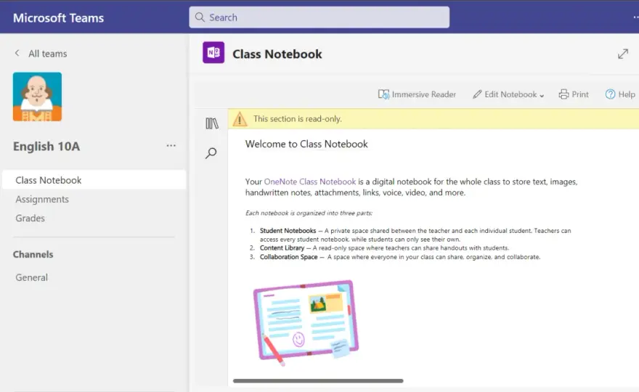Click the All teams link
Screen dimensions: 639x392
tap(48, 54)
